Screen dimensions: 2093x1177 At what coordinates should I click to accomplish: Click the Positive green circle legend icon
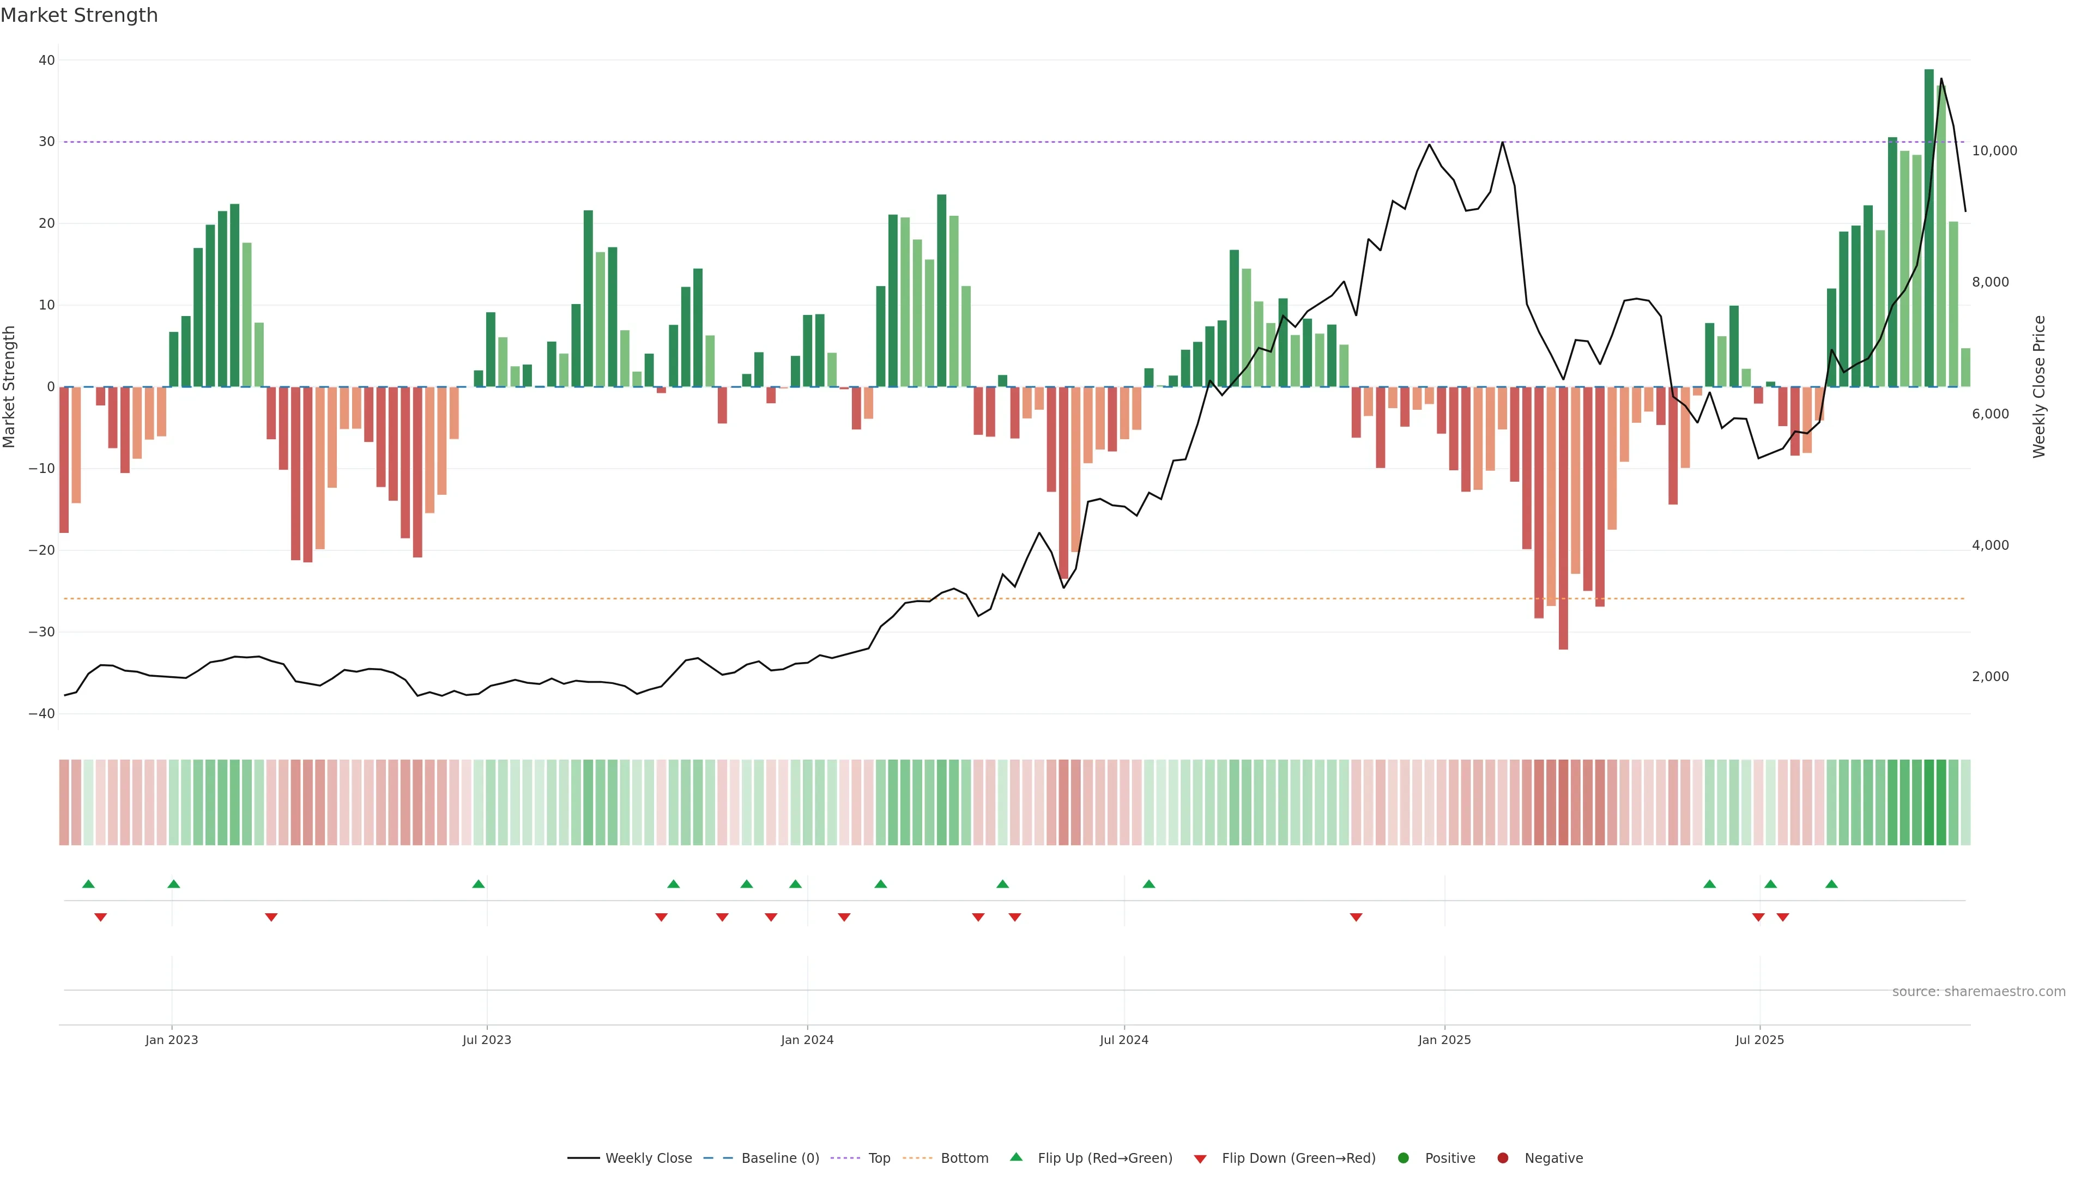(x=1403, y=1158)
